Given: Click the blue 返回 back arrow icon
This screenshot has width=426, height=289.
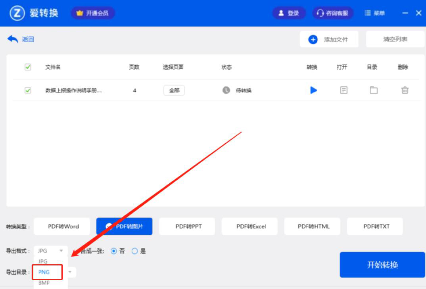Looking at the screenshot, I should coord(13,39).
